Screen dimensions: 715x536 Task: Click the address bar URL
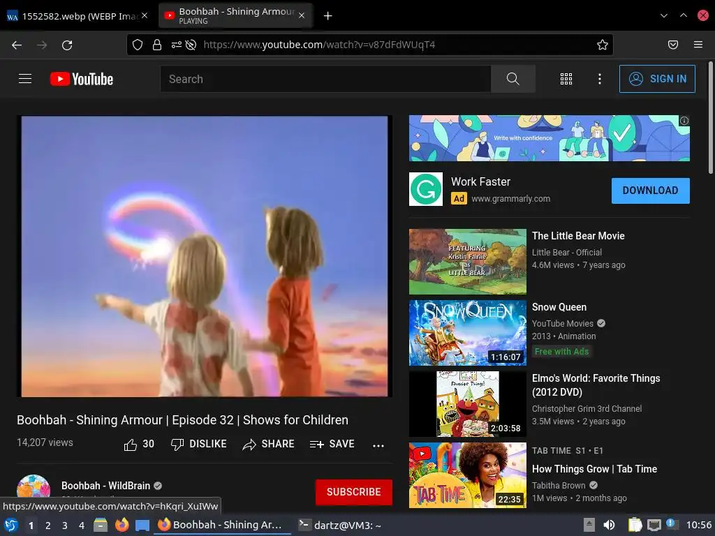click(x=319, y=45)
